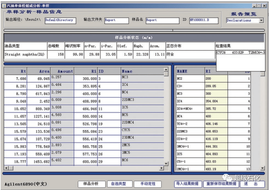The width and height of the screenshot is (269, 190).
Task: Click the DefaultDirectory output path field
Action: [60, 20]
